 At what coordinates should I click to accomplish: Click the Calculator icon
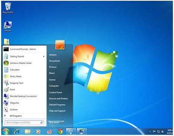tap(6, 70)
